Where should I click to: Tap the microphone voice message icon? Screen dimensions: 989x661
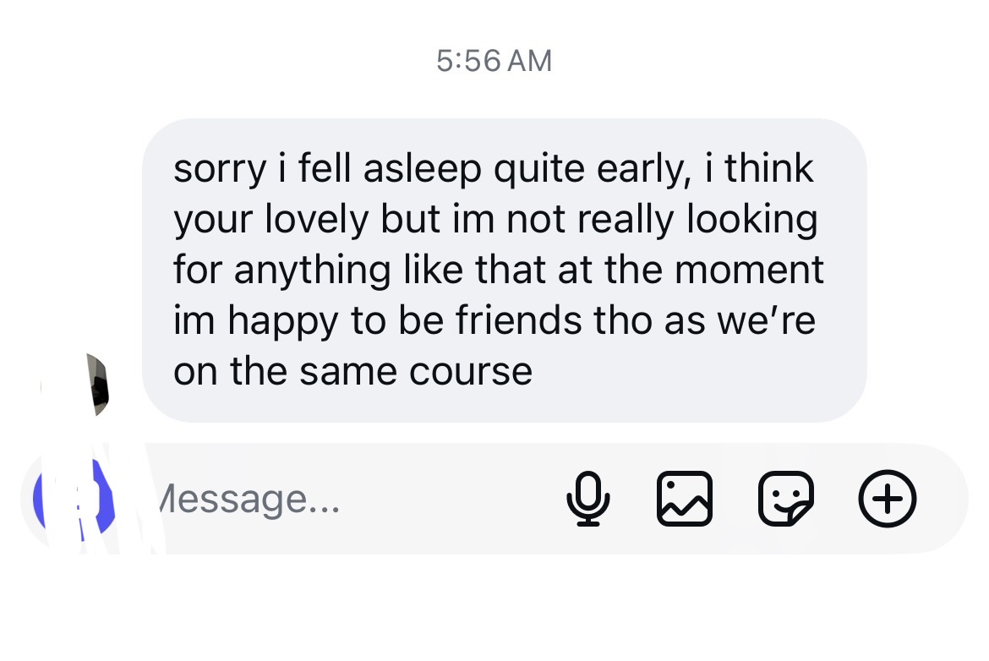pyautogui.click(x=587, y=499)
